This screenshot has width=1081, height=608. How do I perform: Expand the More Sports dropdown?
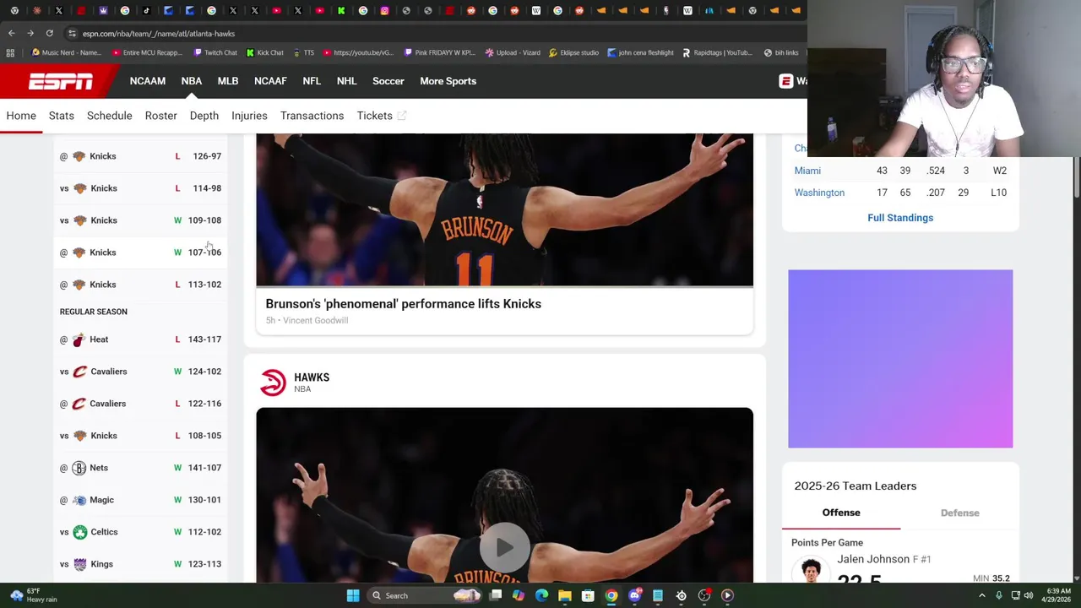(448, 81)
